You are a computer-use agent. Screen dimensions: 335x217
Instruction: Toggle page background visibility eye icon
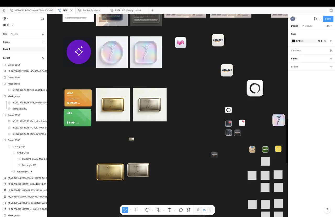[331, 41]
